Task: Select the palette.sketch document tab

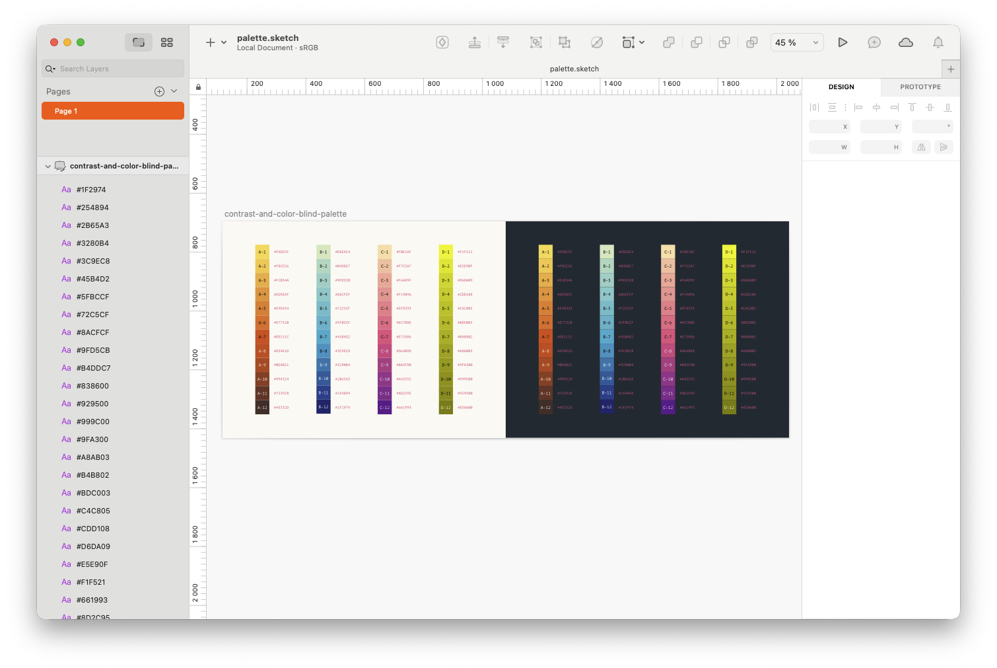Action: tap(574, 69)
